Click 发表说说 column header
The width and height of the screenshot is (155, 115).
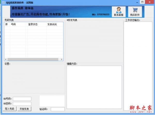[55, 24]
